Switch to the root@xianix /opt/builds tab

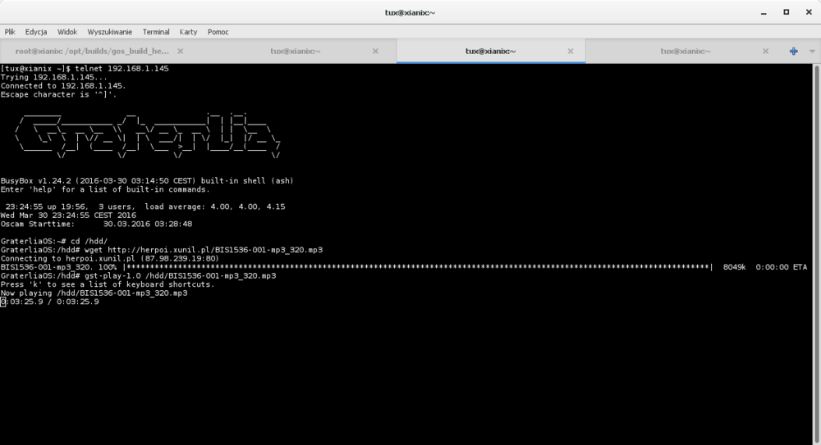coord(90,51)
